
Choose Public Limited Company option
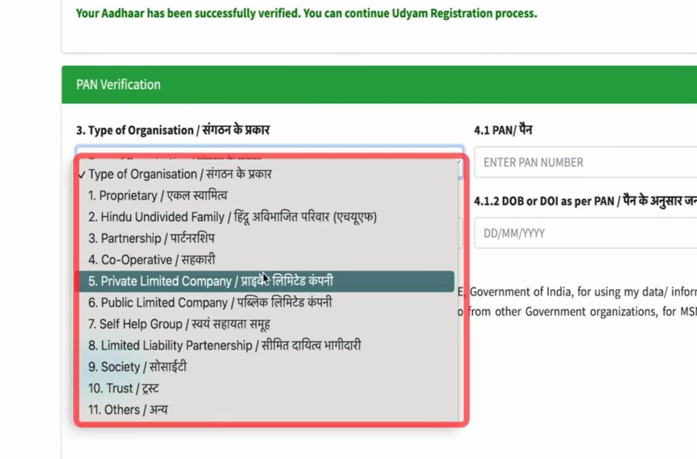coord(210,303)
